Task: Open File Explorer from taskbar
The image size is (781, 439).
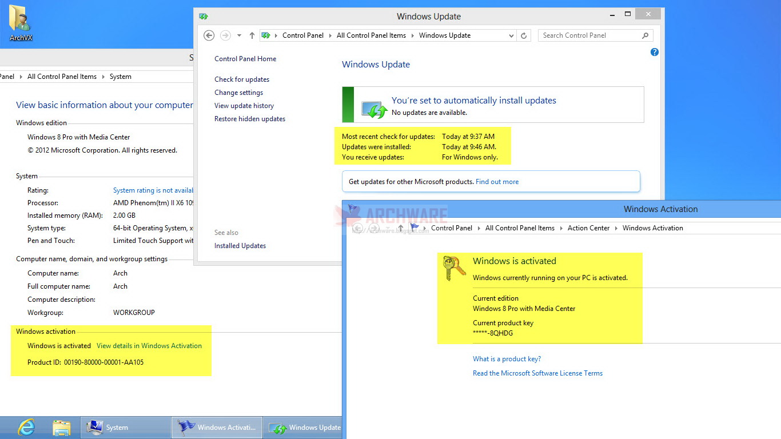Action: click(61, 428)
